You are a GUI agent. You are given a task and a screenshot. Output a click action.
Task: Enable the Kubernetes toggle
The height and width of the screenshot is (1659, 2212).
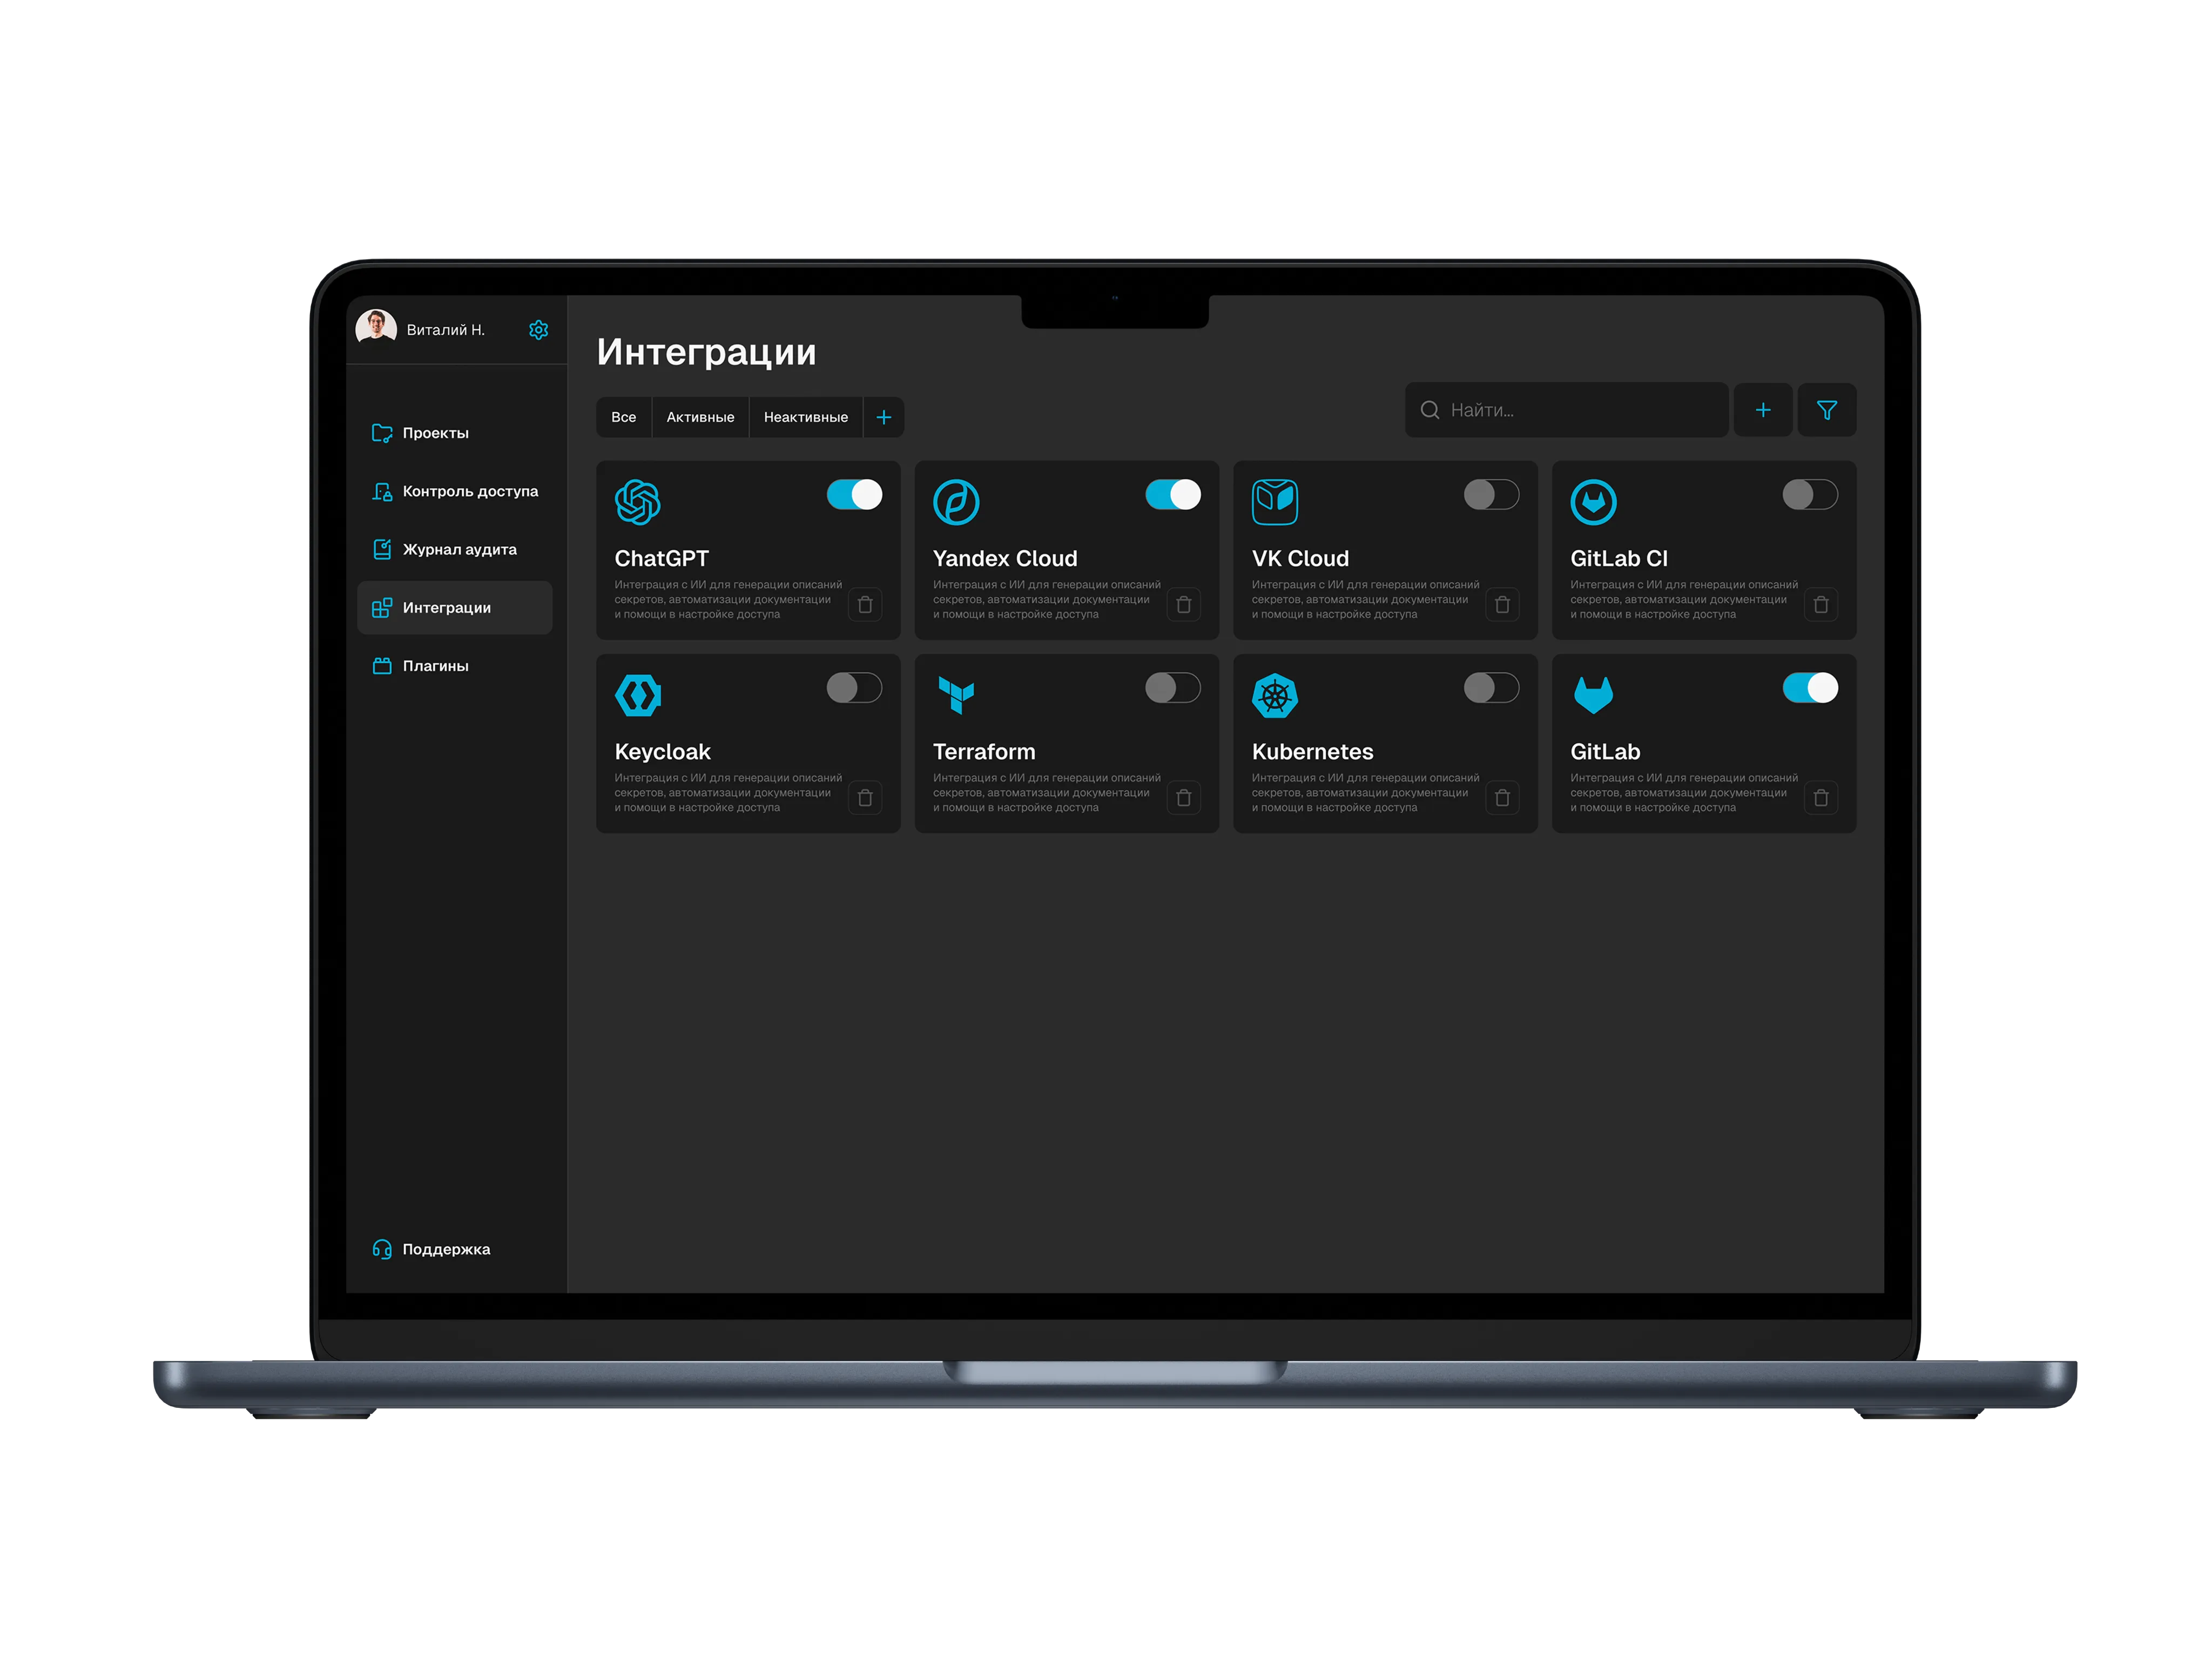tap(1491, 687)
